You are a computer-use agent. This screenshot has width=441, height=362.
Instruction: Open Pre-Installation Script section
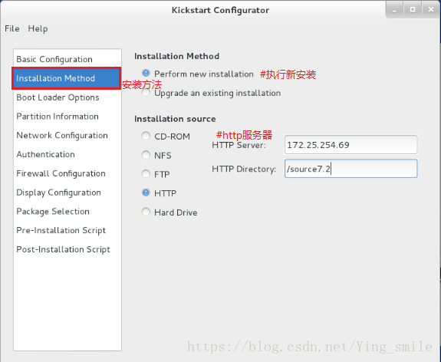pos(67,230)
